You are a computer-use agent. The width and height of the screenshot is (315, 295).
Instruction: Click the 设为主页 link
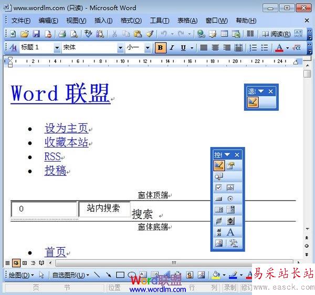[x=66, y=128]
